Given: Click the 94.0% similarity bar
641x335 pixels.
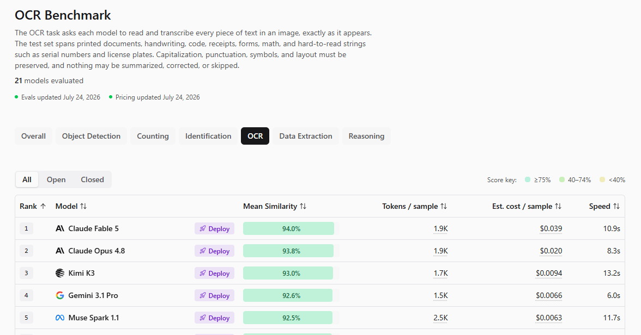Looking at the screenshot, I should coord(289,228).
